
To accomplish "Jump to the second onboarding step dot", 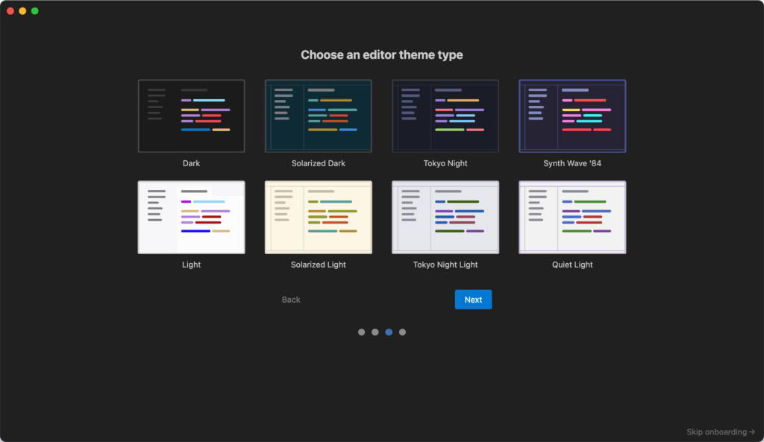I will (375, 332).
